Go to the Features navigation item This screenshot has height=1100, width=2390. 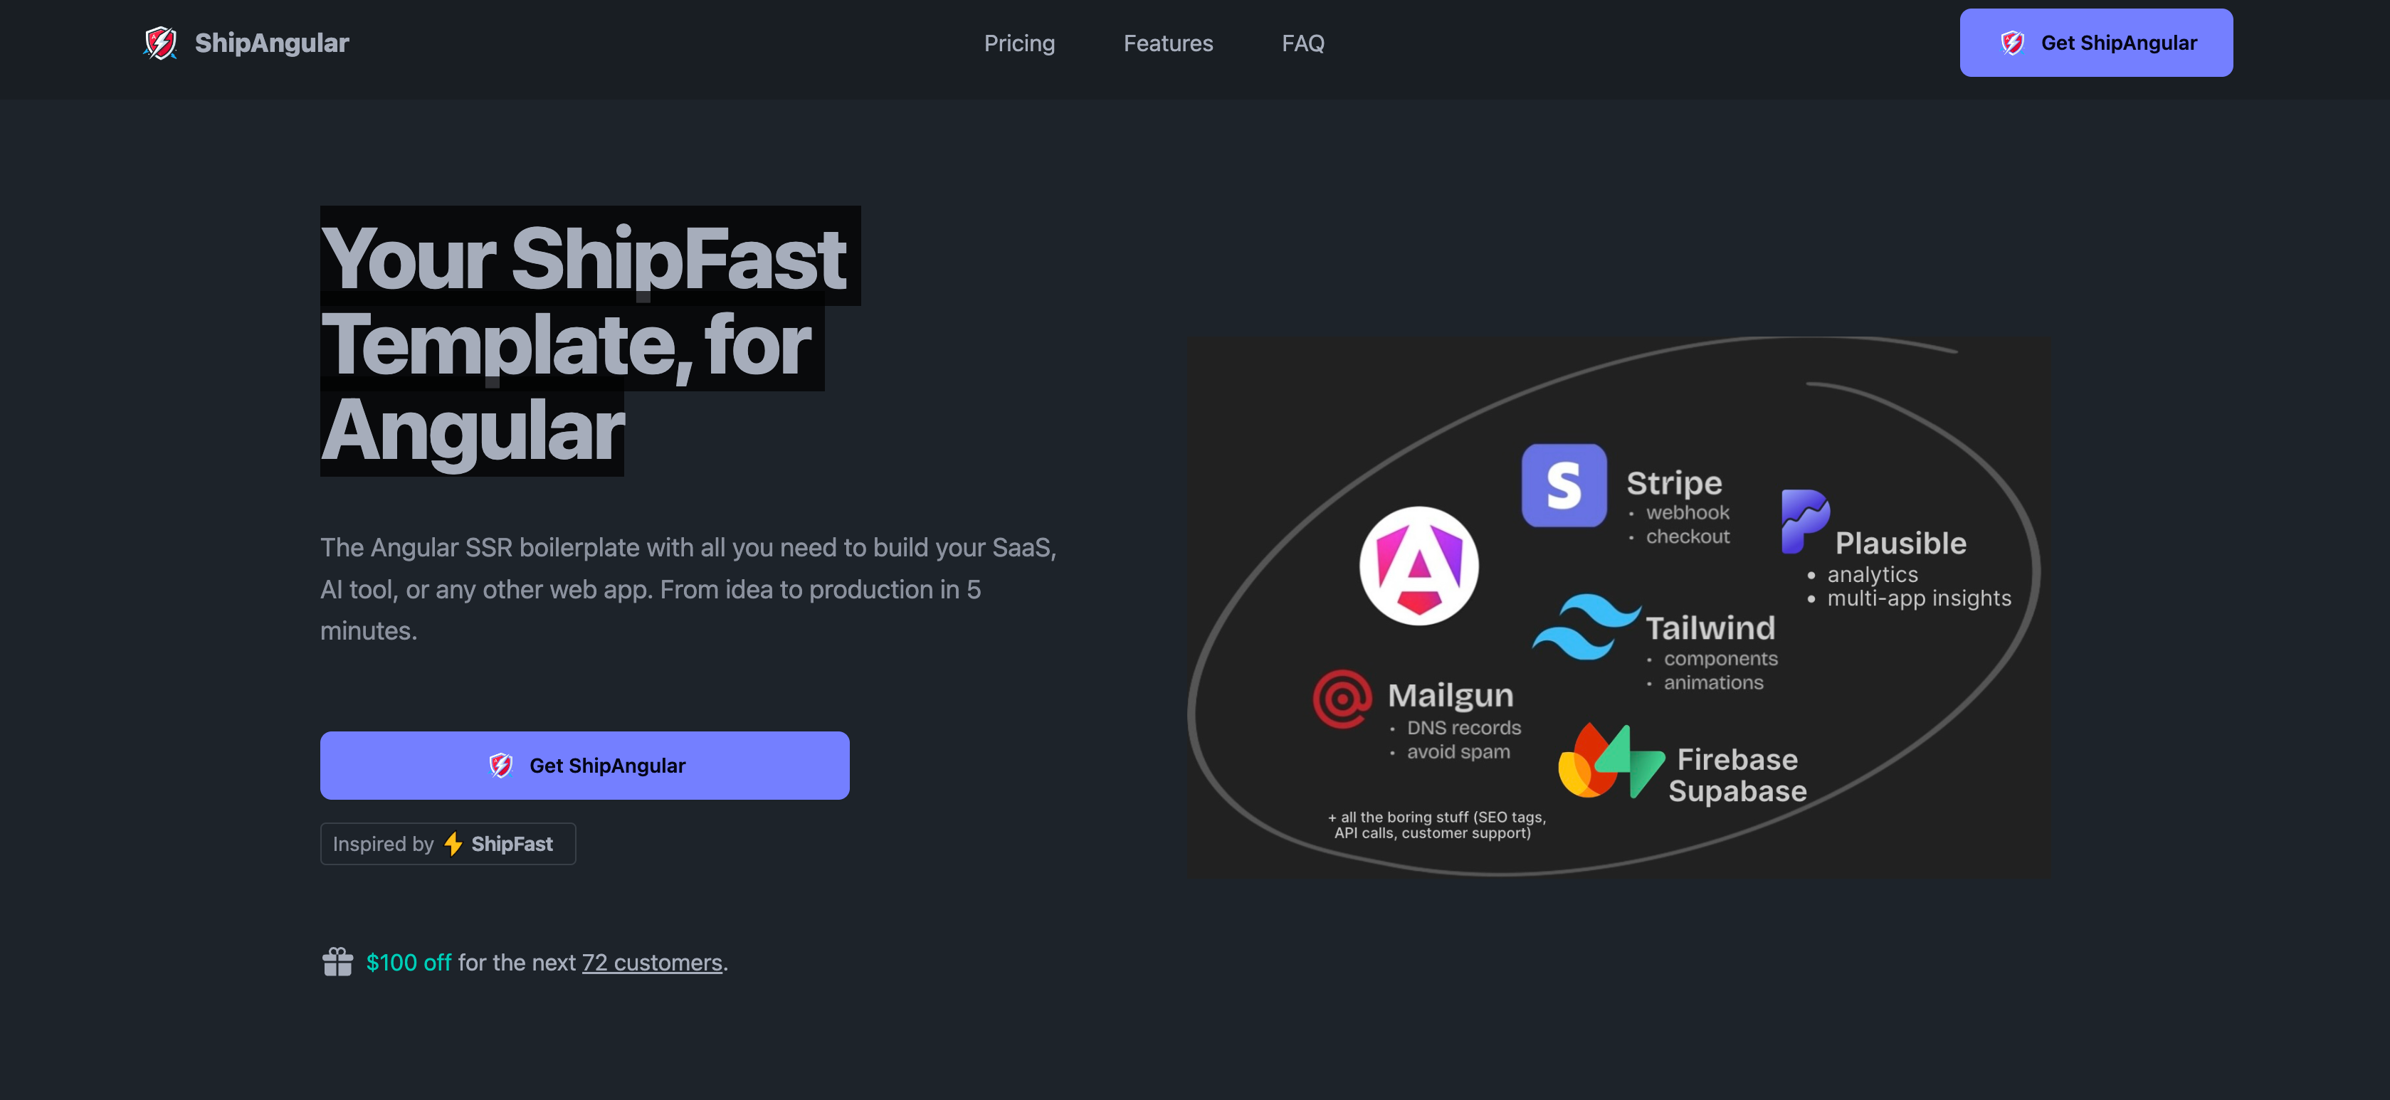[x=1168, y=43]
